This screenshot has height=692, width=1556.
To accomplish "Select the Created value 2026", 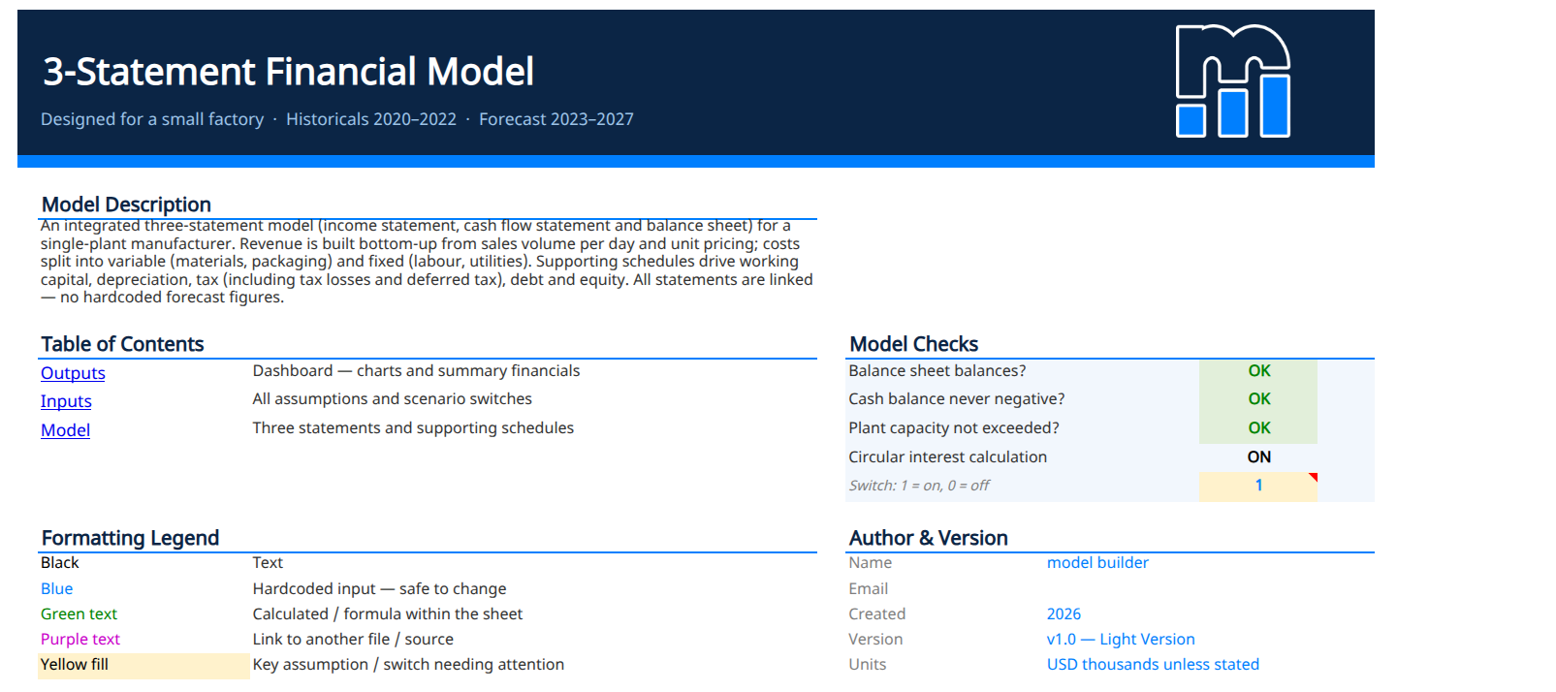I will [x=1064, y=614].
